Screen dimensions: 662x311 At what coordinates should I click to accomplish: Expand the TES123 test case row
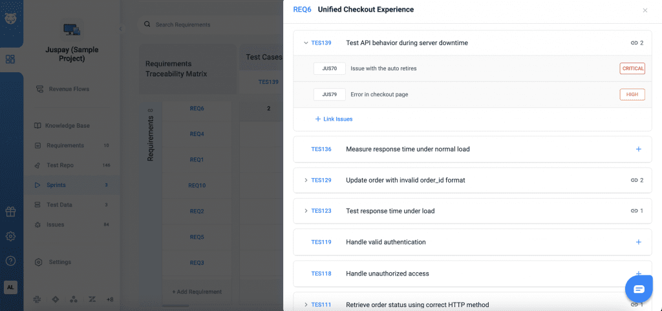(x=305, y=211)
